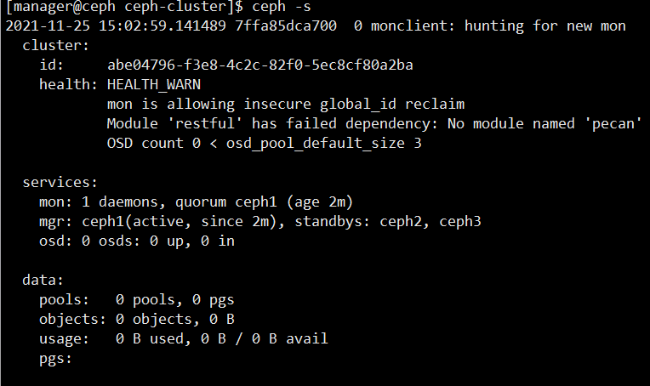Click the [manager@ceph ceph-cluster] prompt

124,6
